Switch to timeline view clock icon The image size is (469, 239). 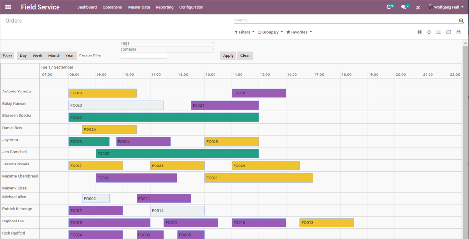click(429, 32)
